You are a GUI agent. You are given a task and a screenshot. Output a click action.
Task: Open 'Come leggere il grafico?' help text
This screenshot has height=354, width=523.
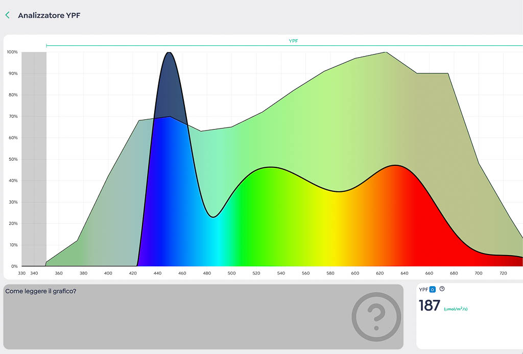coord(40,291)
